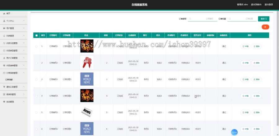Click the 管理员 abo account label
Image resolution: width=279 pixels, height=136 pixels.
point(242,5)
